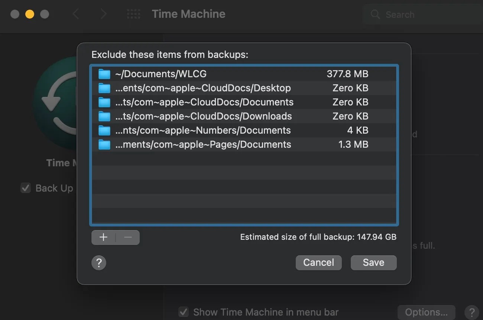
Task: Click the magnifier icon in the Search field
Action: point(375,14)
